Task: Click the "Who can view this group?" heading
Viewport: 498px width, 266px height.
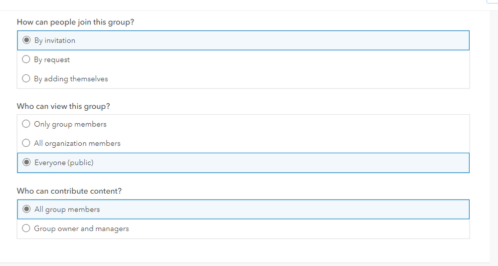Action: click(63, 106)
